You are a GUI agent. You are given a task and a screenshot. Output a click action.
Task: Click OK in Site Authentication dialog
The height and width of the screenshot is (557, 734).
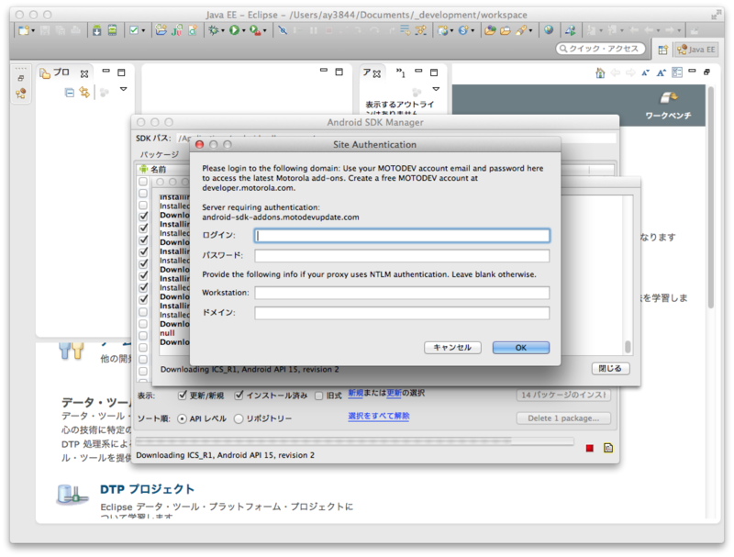pos(520,348)
